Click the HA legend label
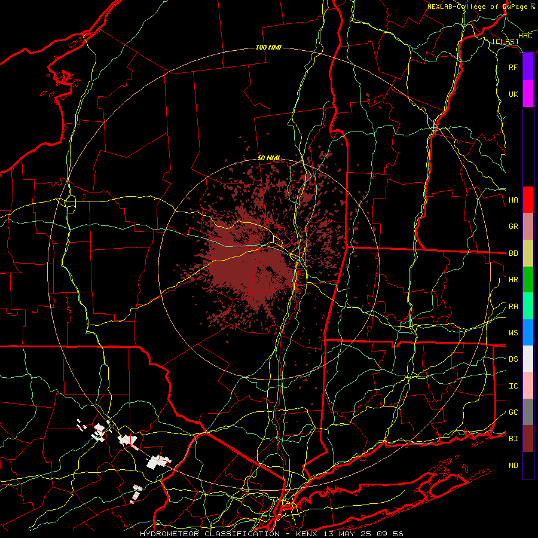 [x=513, y=200]
